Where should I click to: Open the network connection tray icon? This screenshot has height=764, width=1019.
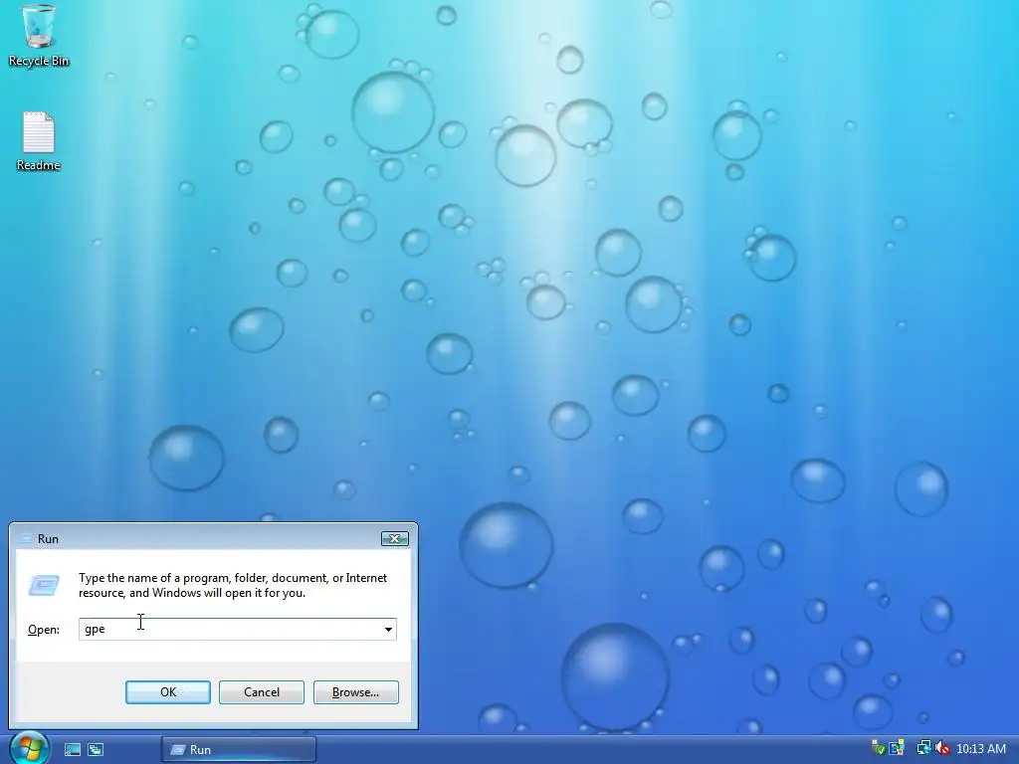click(x=923, y=748)
